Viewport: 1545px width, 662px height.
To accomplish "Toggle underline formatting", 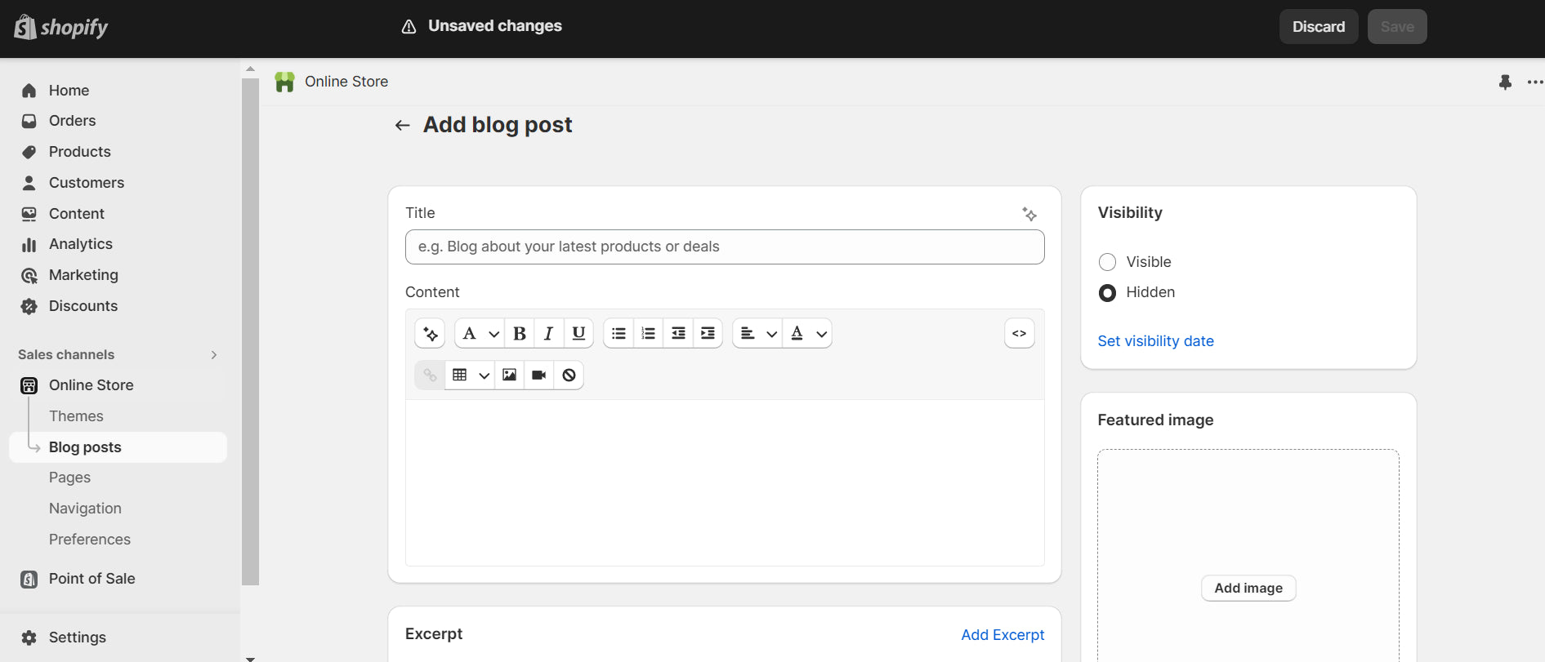I will coord(578,334).
